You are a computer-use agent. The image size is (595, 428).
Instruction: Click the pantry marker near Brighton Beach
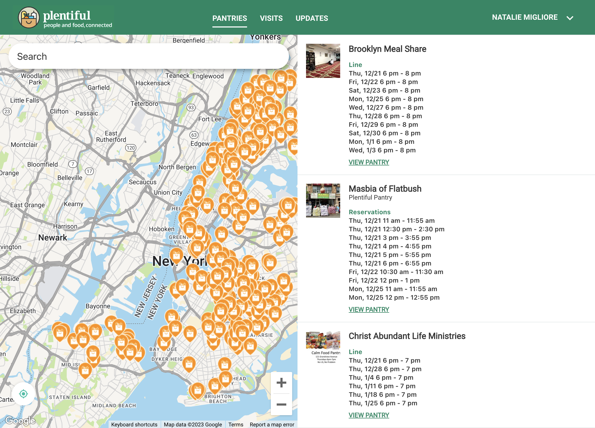pos(198,391)
